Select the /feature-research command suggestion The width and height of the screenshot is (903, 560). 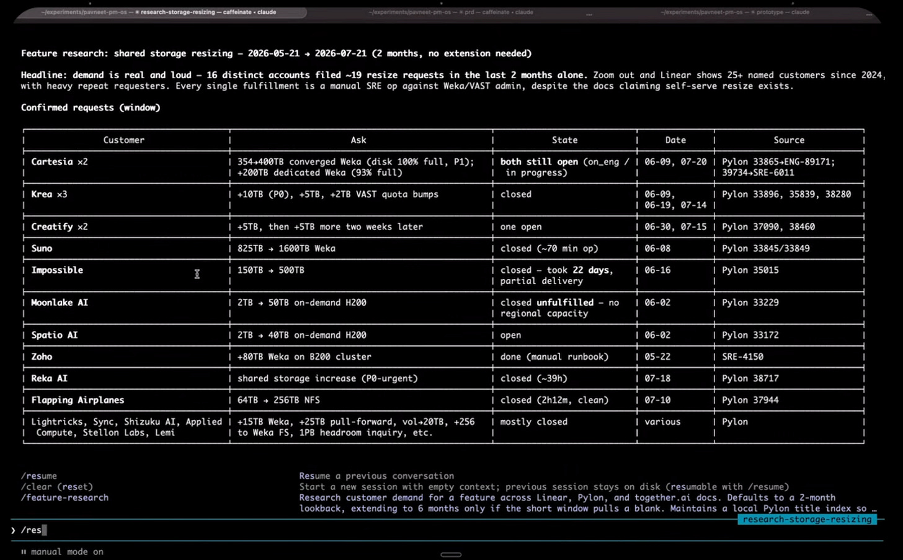click(x=64, y=497)
